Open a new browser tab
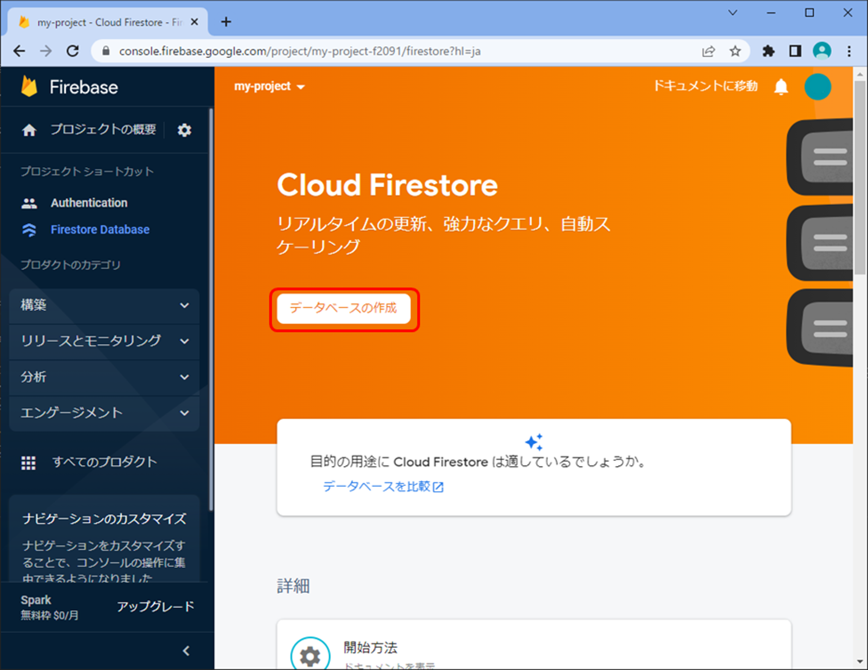Image resolution: width=868 pixels, height=670 pixels. pos(226,22)
